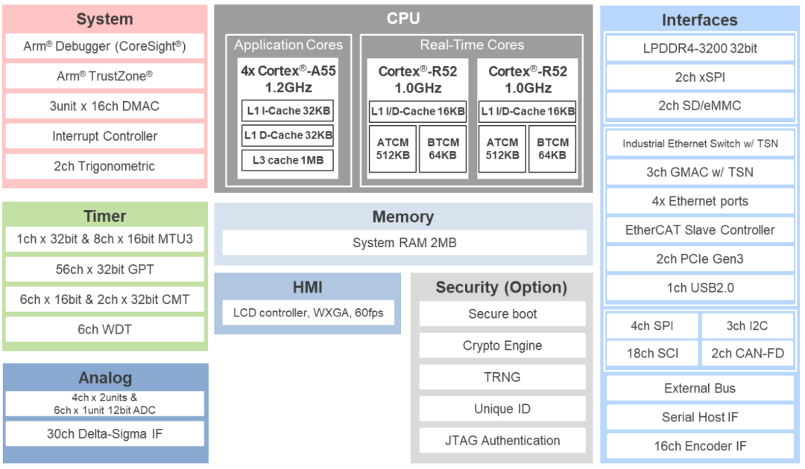The height and width of the screenshot is (469, 805).
Task: Select the 2ch PCIe Gen3 block
Action: (x=700, y=259)
